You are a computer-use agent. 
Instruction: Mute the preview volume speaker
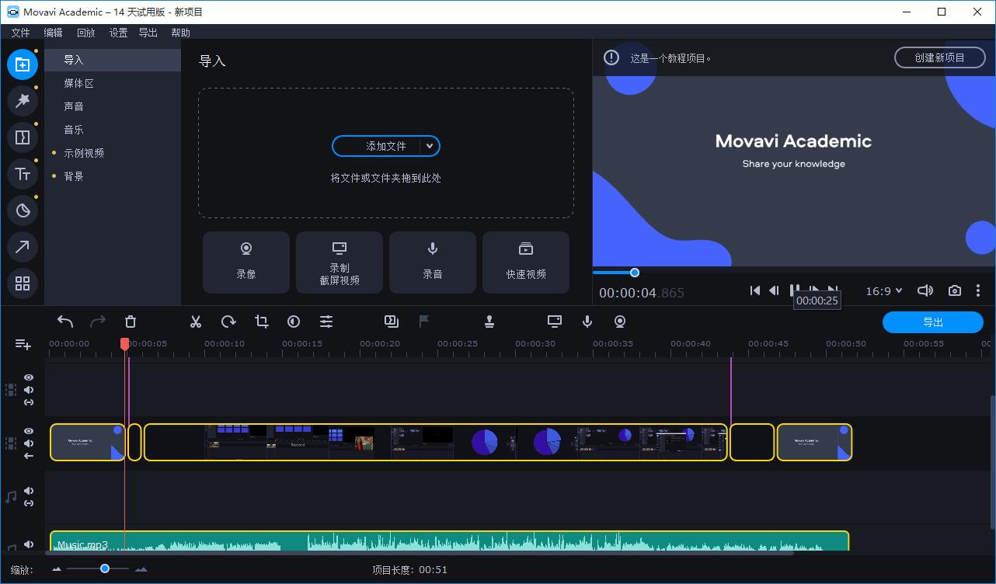(925, 290)
